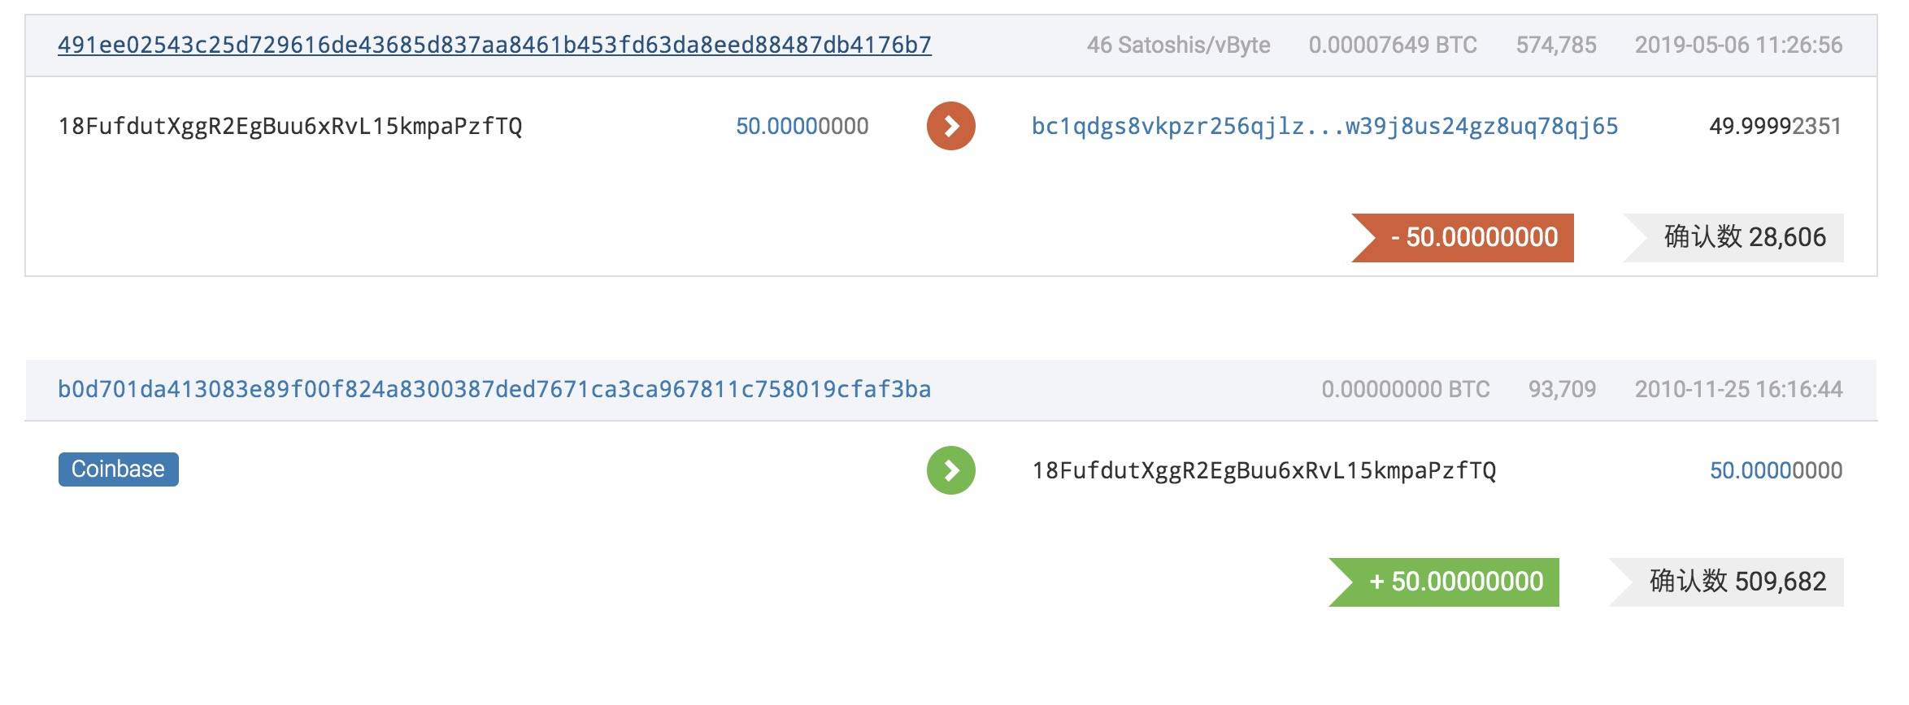The width and height of the screenshot is (1909, 705).
Task: Open transaction hash starting with 491ee025
Action: click(x=494, y=45)
